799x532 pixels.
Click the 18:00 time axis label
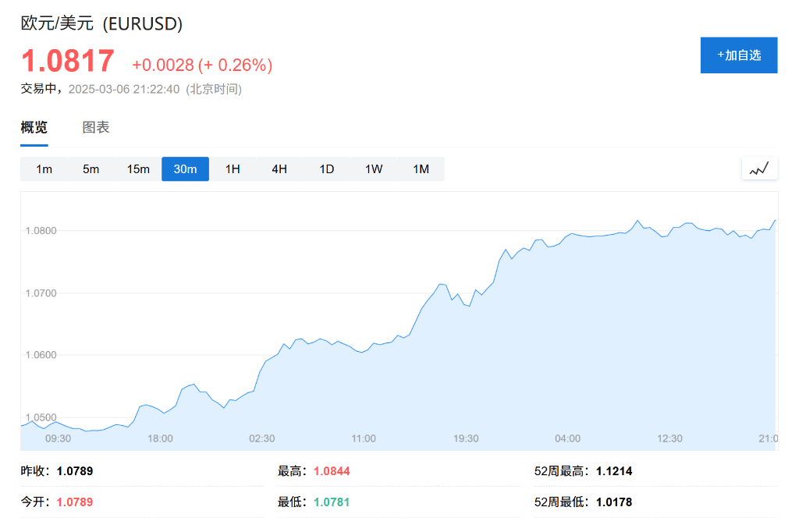click(160, 438)
